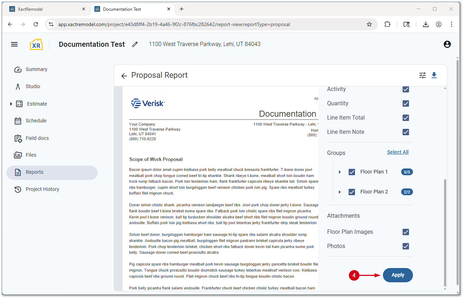The image size is (463, 298).
Task: Click the Apply button
Action: [x=398, y=275]
